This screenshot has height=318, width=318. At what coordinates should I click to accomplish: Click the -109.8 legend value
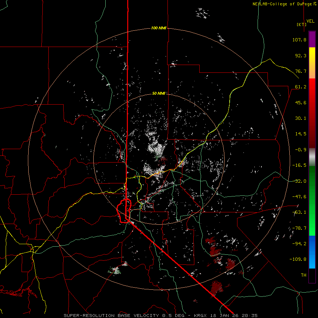298,259
